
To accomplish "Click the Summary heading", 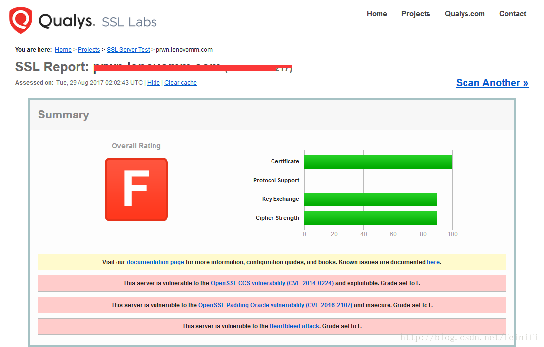I will [x=64, y=115].
